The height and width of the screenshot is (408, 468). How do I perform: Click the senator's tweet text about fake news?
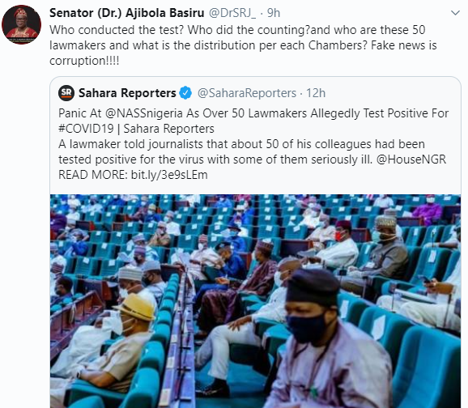pyautogui.click(x=243, y=45)
